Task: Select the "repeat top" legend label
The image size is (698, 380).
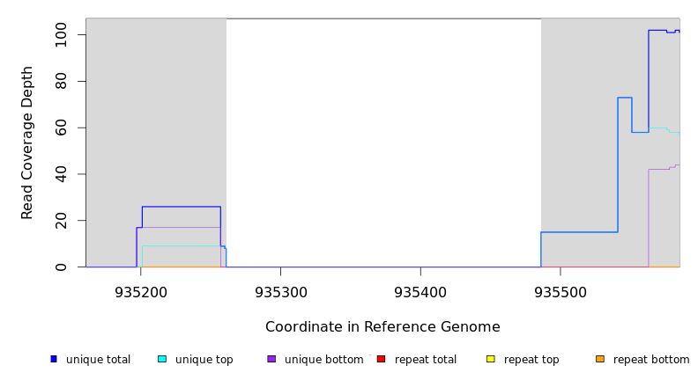Action: (531, 360)
